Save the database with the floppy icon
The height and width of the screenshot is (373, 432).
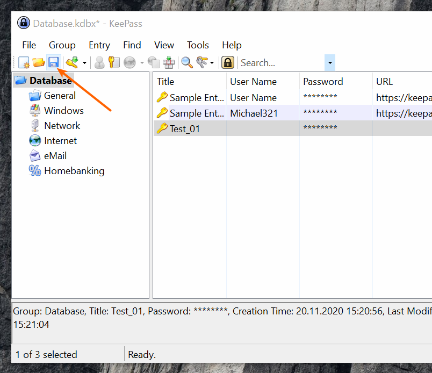coord(53,63)
